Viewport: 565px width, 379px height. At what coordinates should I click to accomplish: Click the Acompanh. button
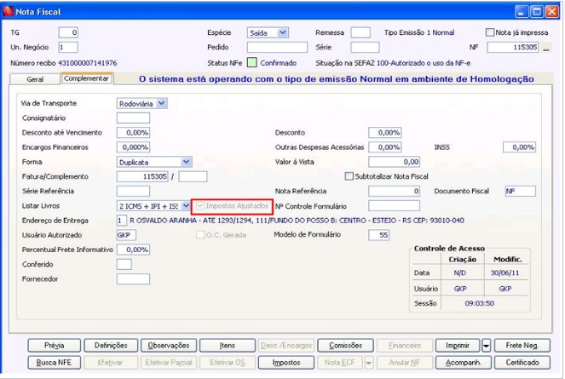coord(463,363)
